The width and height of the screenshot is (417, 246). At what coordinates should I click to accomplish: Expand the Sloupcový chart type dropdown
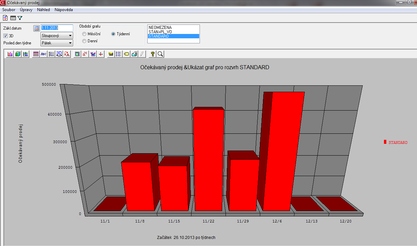pos(70,36)
